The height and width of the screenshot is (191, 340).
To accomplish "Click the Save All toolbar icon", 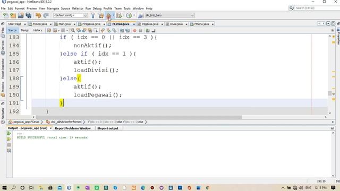I will (x=29, y=15).
